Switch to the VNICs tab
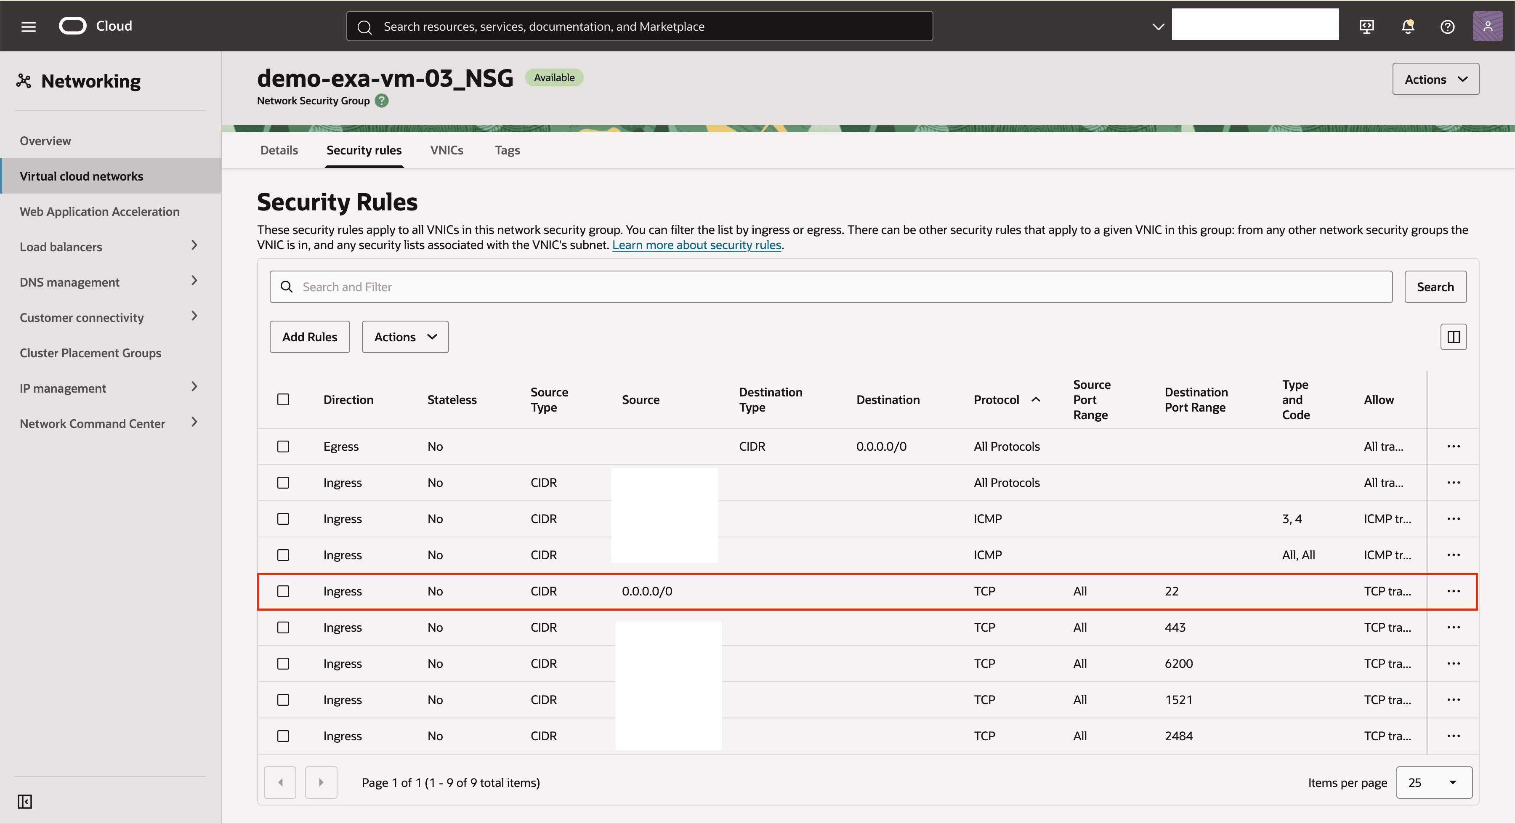Screen dimensions: 1515x824 447,150
